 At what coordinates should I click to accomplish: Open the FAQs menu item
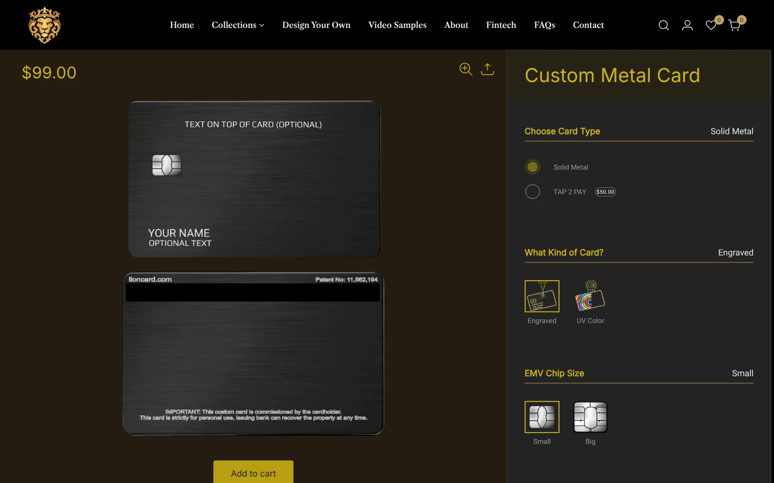[544, 25]
